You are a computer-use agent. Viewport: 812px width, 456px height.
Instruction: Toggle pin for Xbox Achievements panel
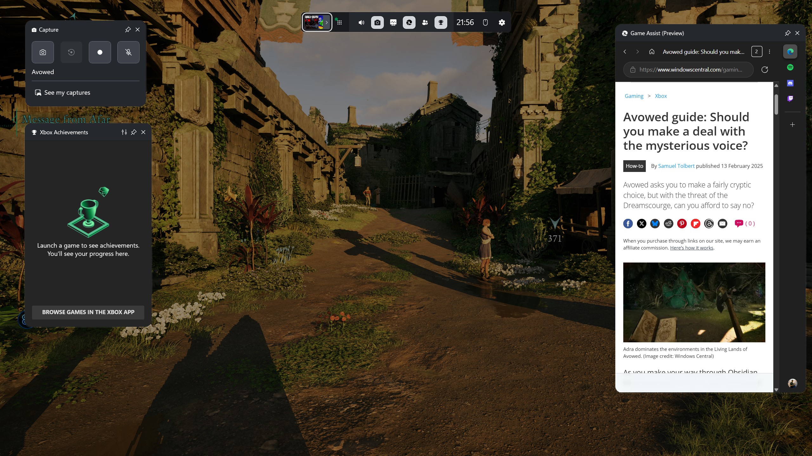(133, 132)
